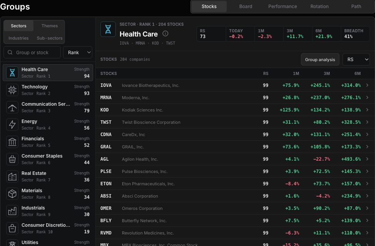Image resolution: width=375 pixels, height=246 pixels.
Task: Click AGL's 6M value +493.6%
Action: click(x=351, y=159)
